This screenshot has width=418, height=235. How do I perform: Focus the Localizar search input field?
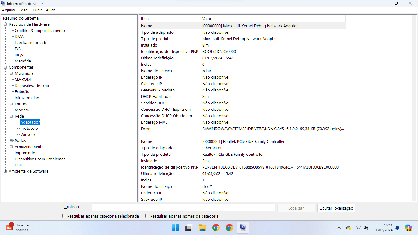(184, 208)
